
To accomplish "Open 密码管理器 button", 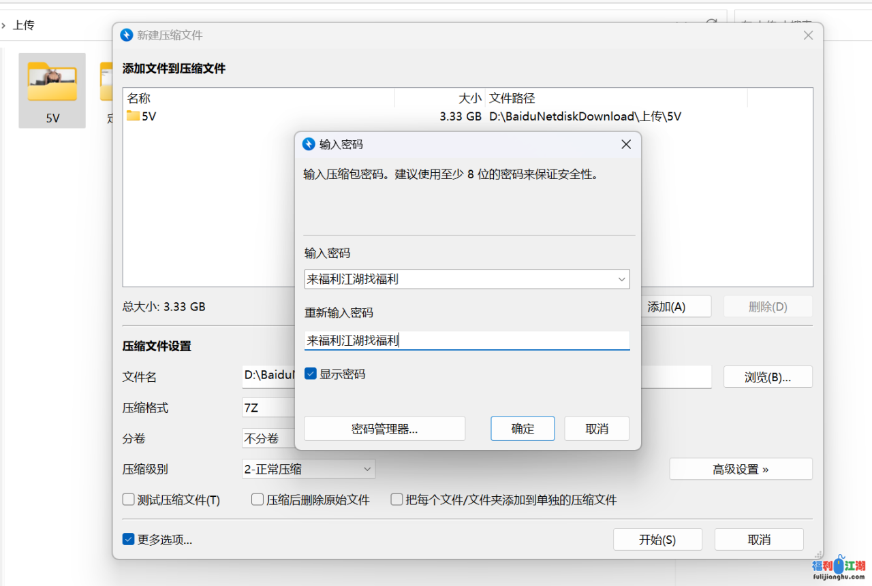I will (384, 429).
